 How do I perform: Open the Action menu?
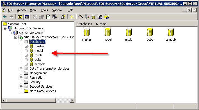coord(21,10)
